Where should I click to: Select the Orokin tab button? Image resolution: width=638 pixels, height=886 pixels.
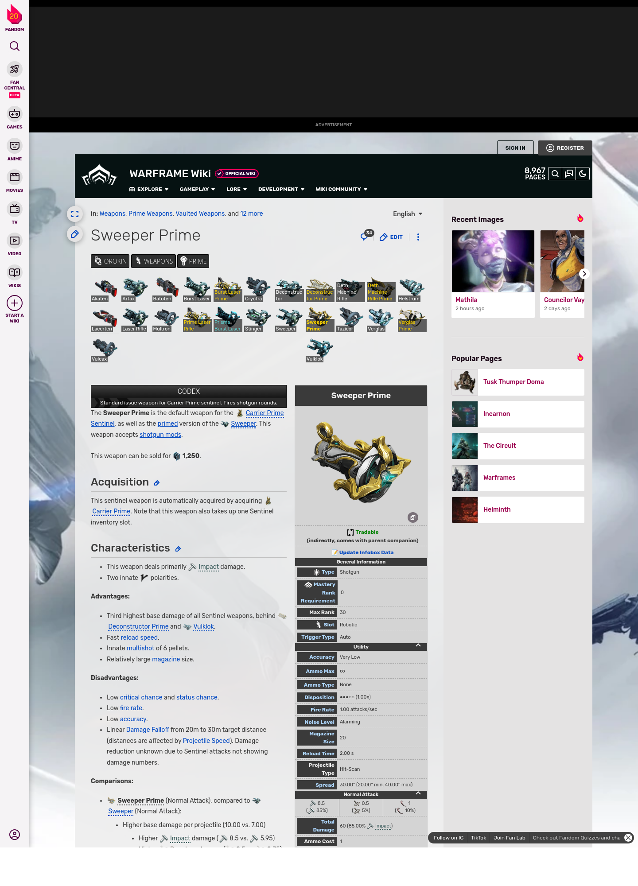[x=110, y=261]
